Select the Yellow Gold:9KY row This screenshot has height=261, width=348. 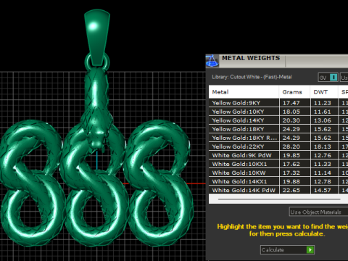pyautogui.click(x=278, y=103)
